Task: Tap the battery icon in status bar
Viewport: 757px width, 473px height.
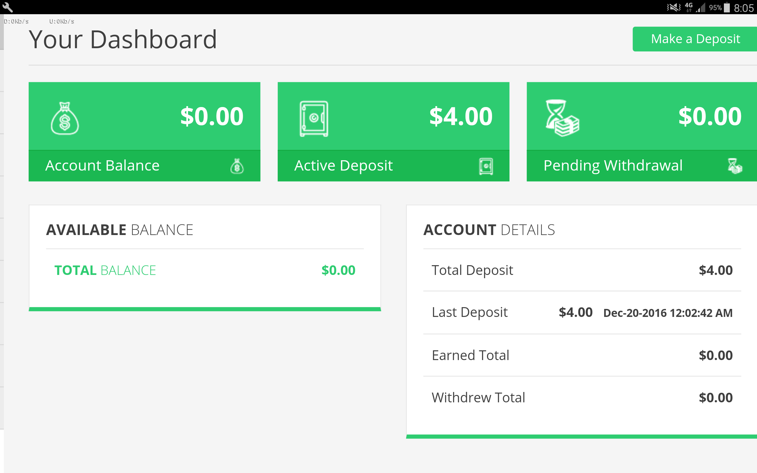Action: coord(727,7)
